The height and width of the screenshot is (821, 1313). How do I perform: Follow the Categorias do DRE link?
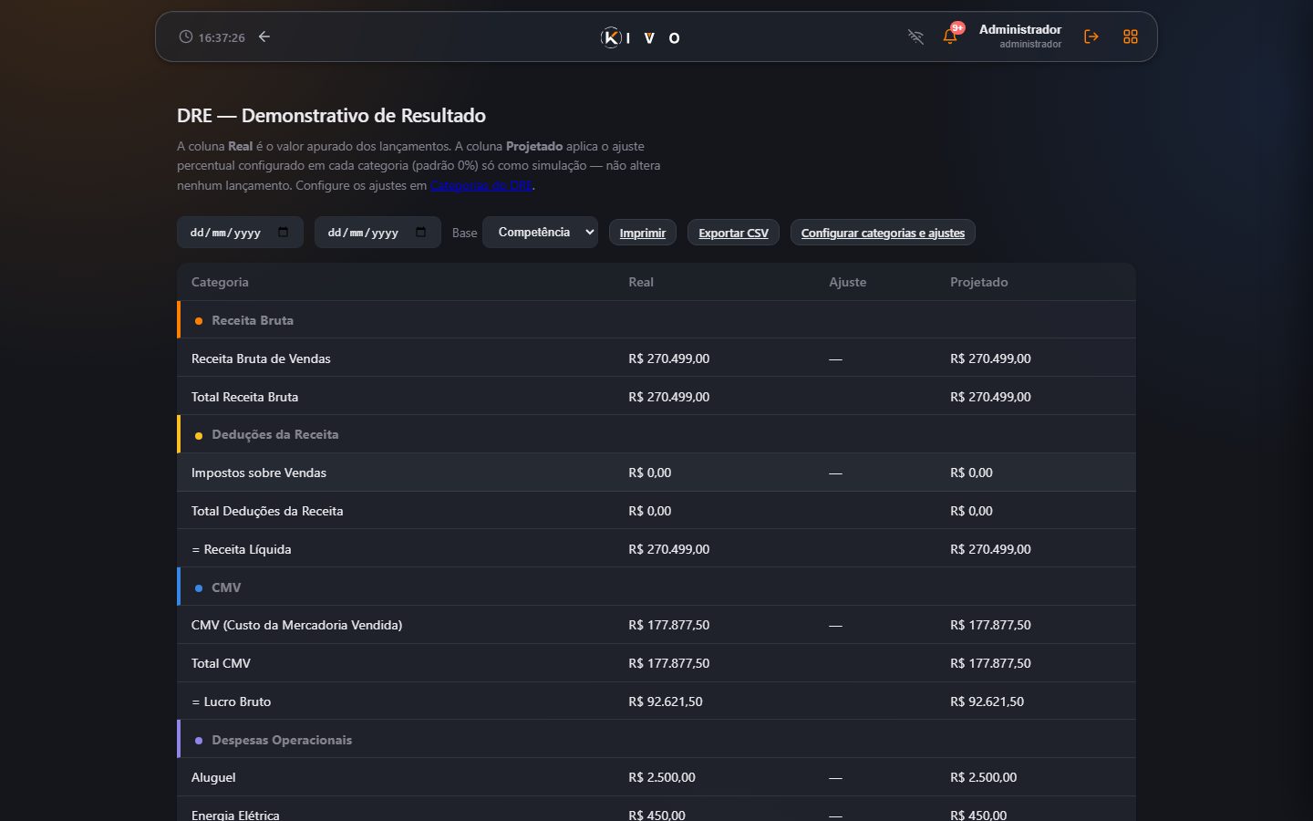coord(481,185)
